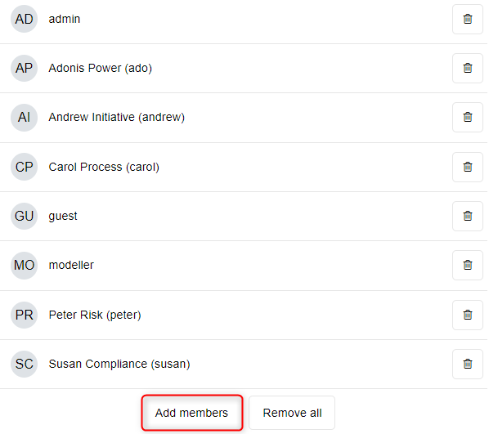Delete Susan Compliance via trash icon
The width and height of the screenshot is (498, 434).
pos(468,364)
